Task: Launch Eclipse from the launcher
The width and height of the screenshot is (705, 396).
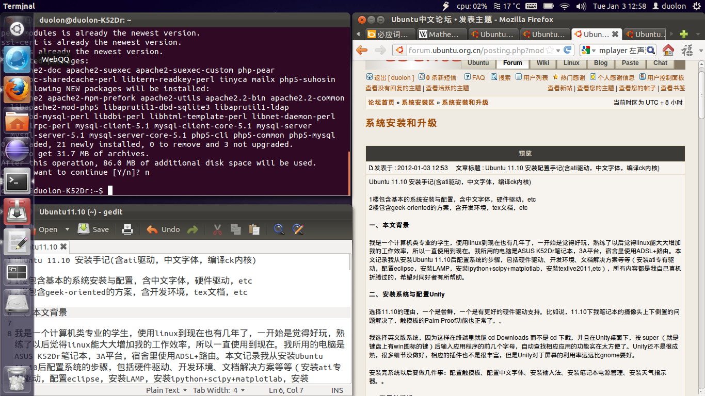Action: point(17,151)
